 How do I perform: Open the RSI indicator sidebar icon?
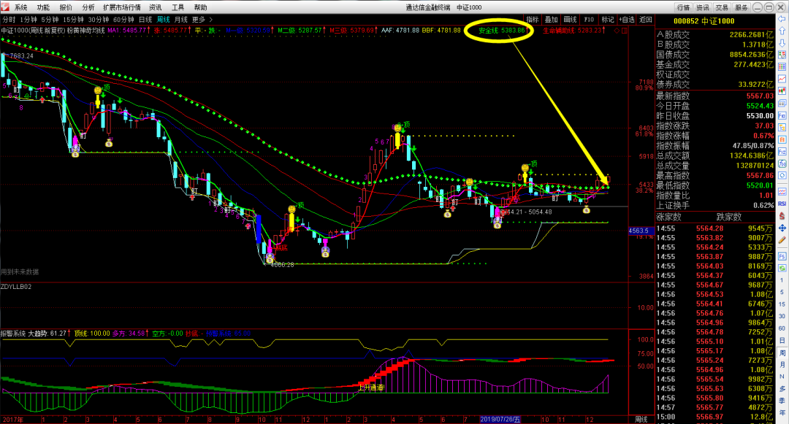point(782,204)
